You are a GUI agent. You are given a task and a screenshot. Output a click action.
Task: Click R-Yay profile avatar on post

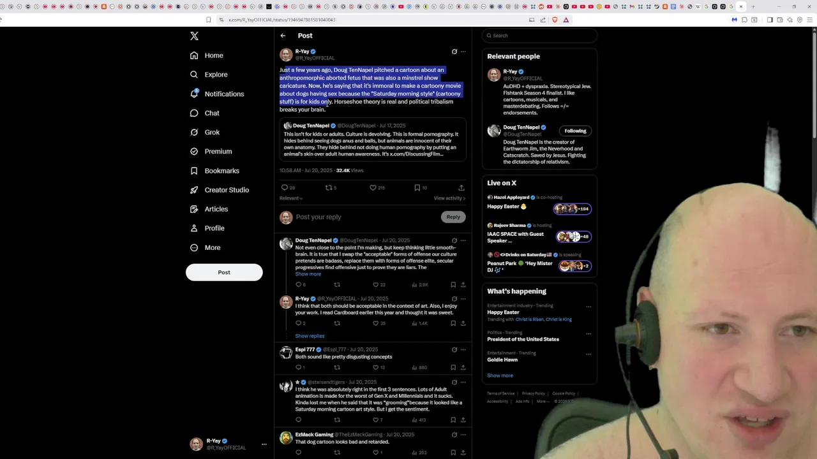coord(286,55)
